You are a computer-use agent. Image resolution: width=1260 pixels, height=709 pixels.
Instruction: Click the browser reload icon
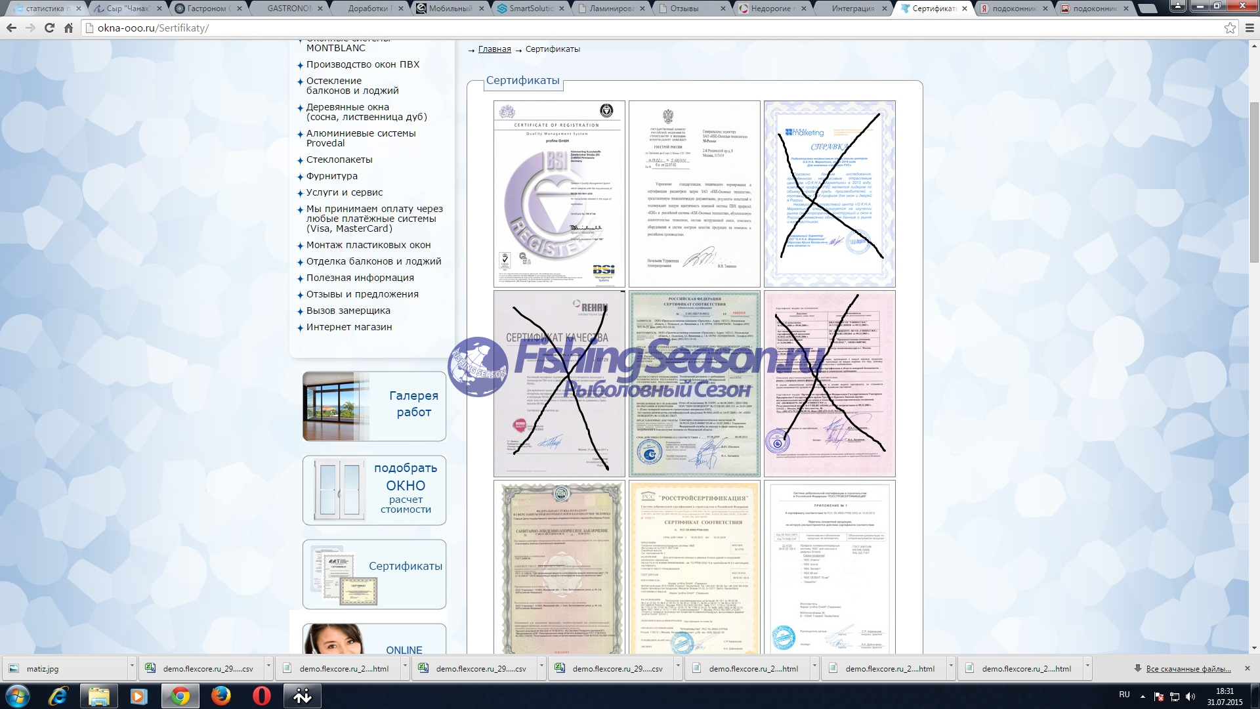tap(49, 28)
